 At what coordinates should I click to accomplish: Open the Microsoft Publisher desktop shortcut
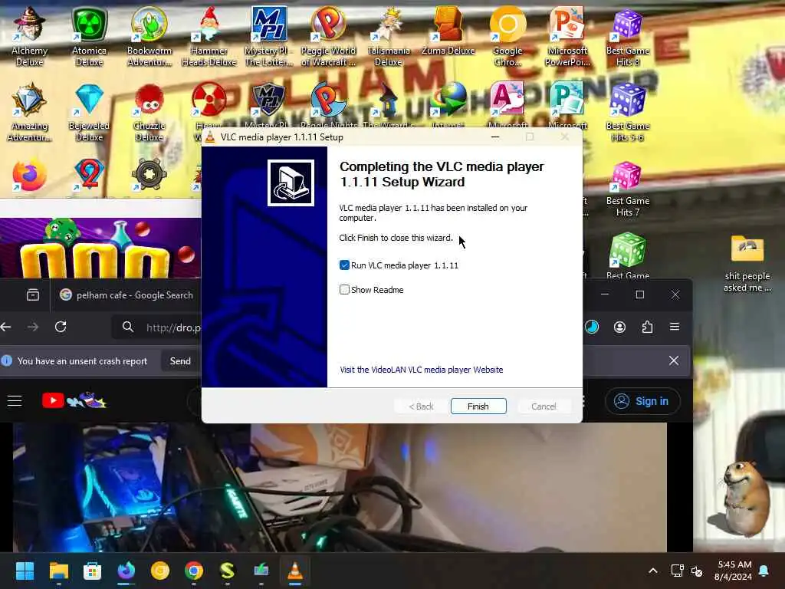coord(567,105)
